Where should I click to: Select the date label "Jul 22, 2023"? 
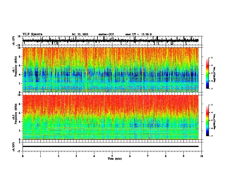tap(80, 34)
